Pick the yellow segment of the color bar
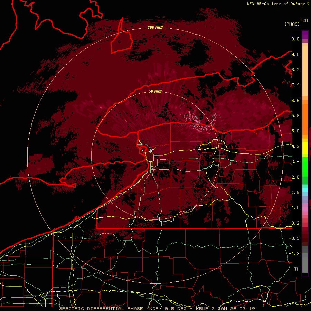Viewport: 311px width, 311px height. click(x=305, y=148)
